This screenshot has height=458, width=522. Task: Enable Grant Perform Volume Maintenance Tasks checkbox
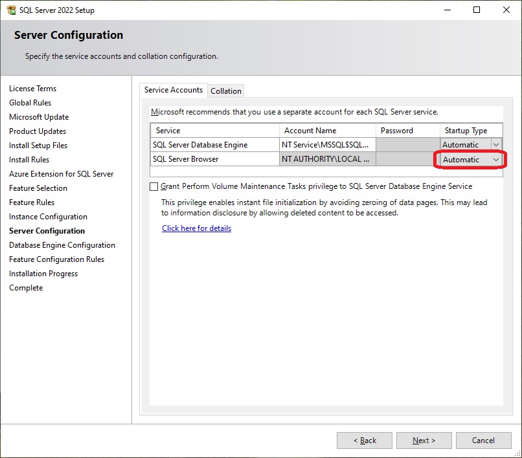coord(153,186)
